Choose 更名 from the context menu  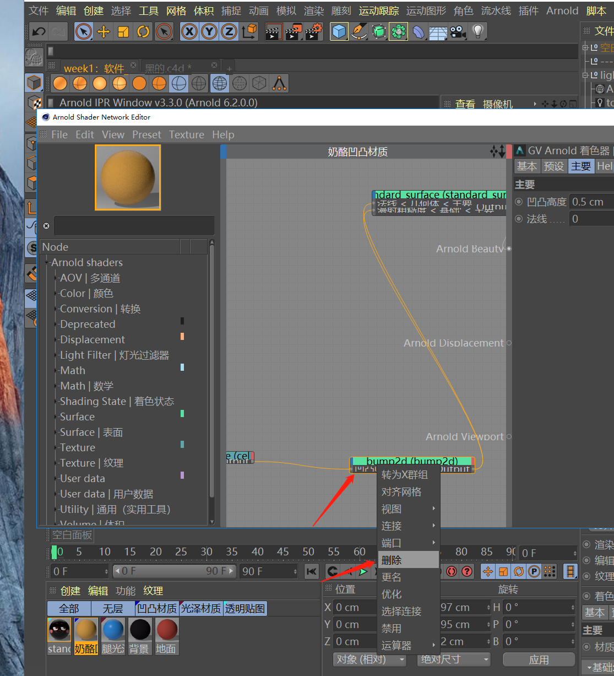[408, 577]
